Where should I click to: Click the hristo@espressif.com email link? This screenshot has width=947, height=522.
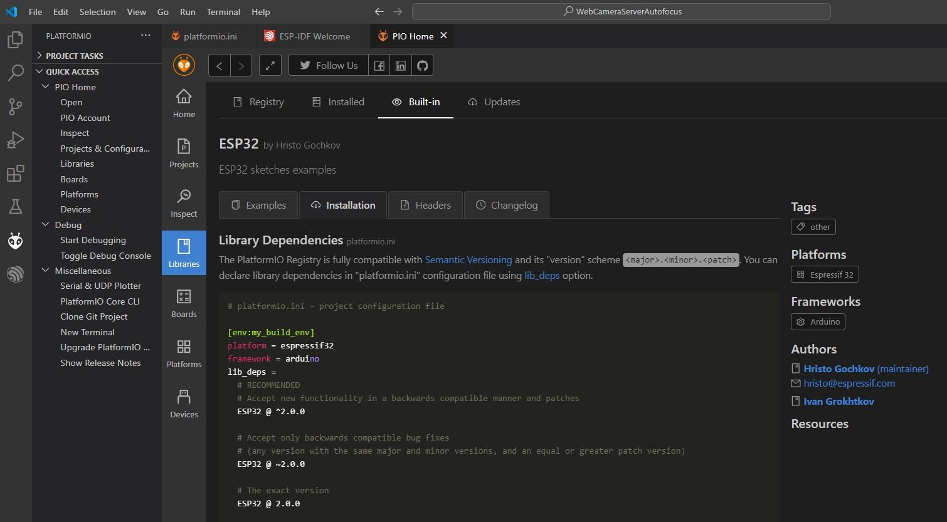[849, 383]
